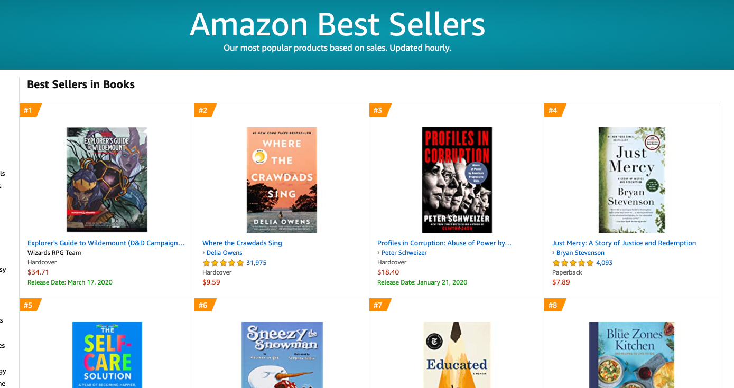Image resolution: width=734 pixels, height=388 pixels.
Task: Click Where the Crawdads Sing star rating
Action: pos(223,263)
